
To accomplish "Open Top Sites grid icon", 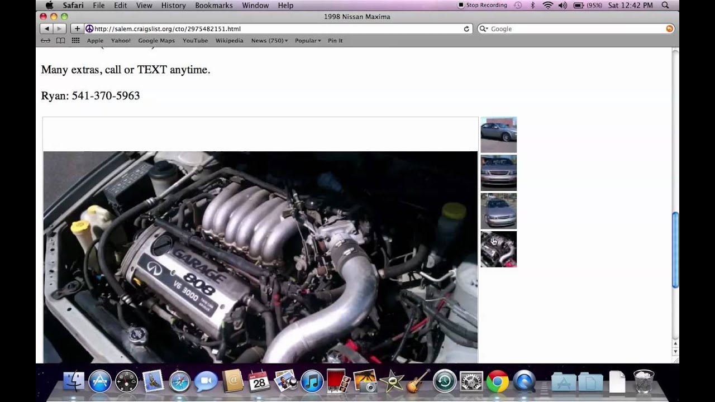I will (x=75, y=41).
